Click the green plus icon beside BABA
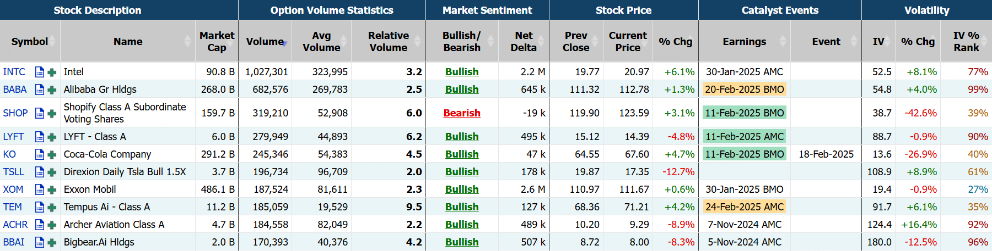The height and width of the screenshot is (251, 992). tap(52, 90)
